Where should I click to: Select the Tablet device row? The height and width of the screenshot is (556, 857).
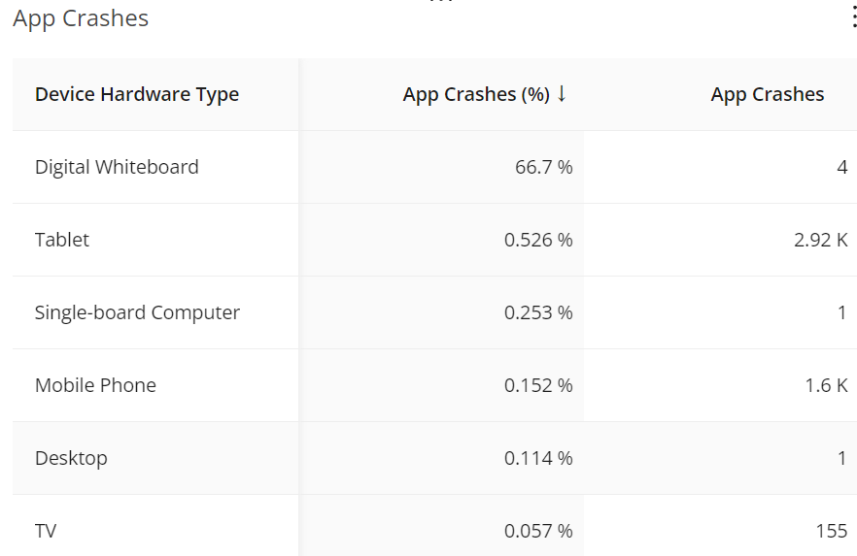click(62, 240)
